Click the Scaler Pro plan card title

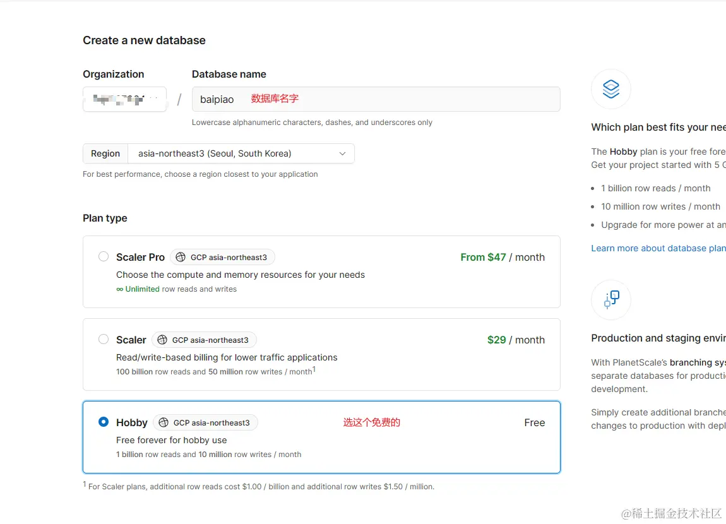click(x=140, y=257)
